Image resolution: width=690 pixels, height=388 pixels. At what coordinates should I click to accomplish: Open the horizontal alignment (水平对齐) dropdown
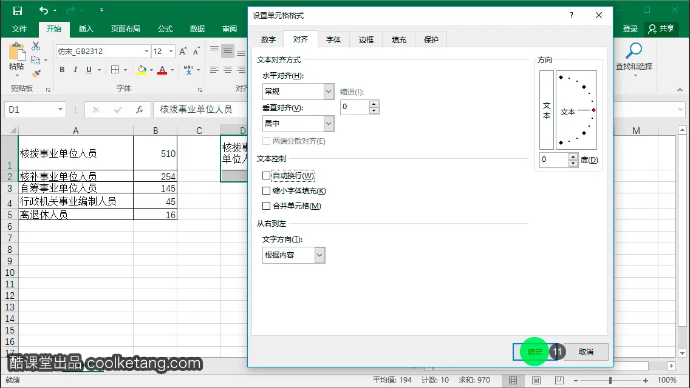(329, 92)
